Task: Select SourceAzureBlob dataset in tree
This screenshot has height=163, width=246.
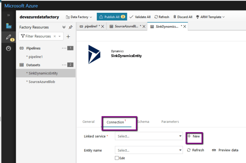Action: click(x=41, y=81)
